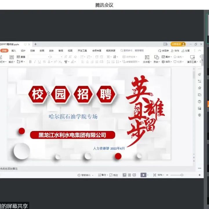Click the Share (分享) button
This screenshot has width=209, height=209.
click(186, 51)
